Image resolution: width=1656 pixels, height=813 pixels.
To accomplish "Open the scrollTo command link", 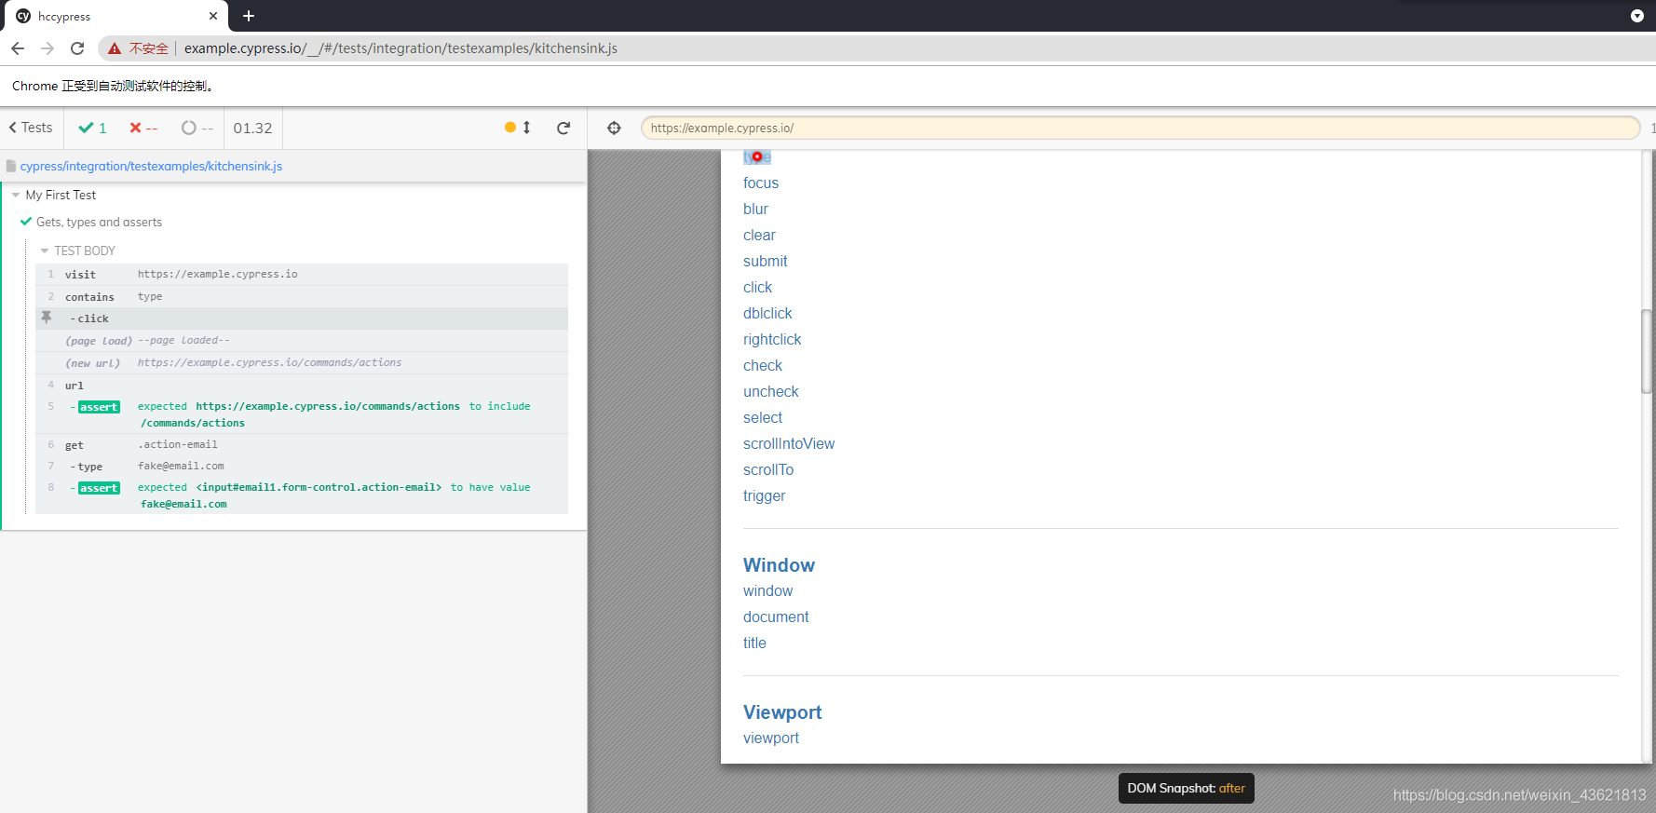I will point(768,470).
